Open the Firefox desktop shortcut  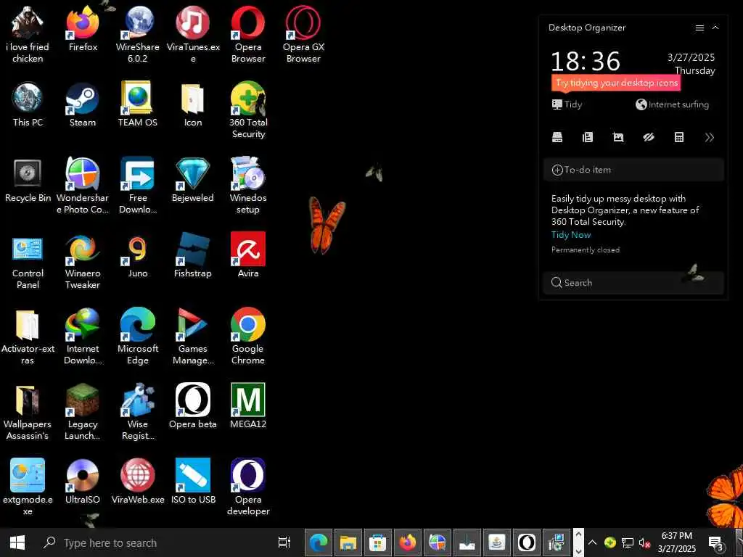tap(83, 28)
